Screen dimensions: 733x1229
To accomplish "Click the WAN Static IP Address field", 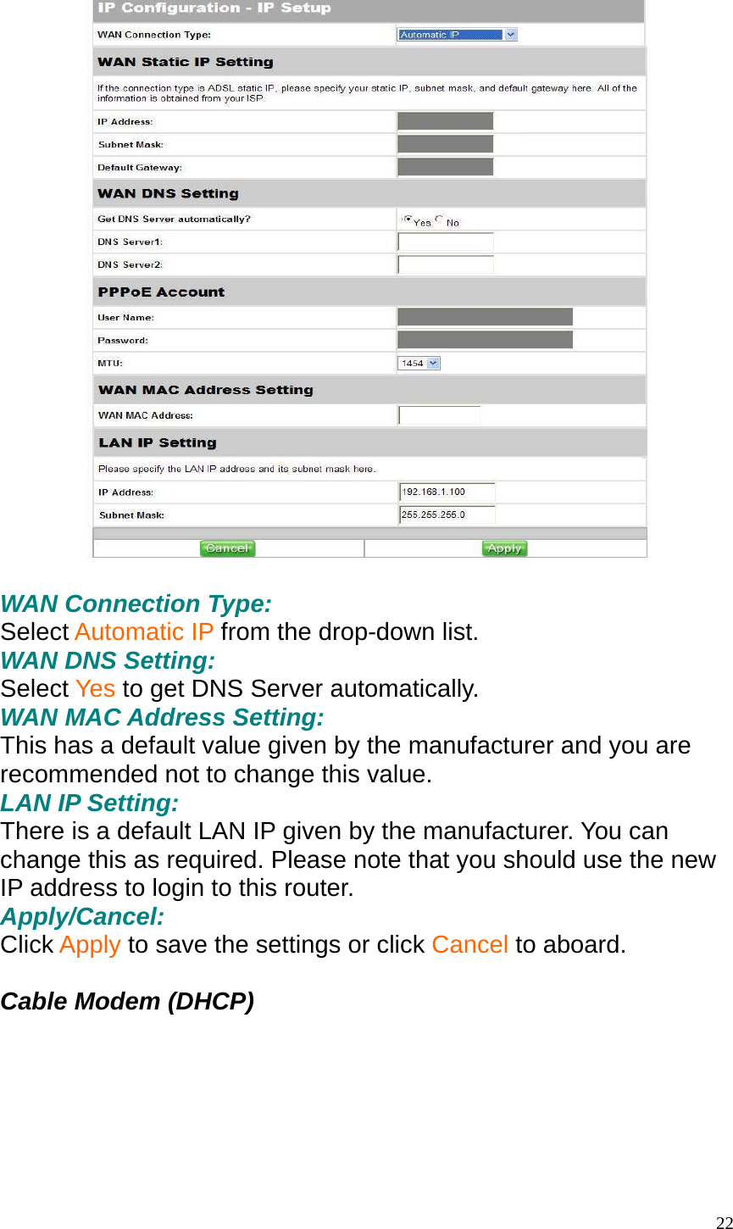I will coord(445,120).
